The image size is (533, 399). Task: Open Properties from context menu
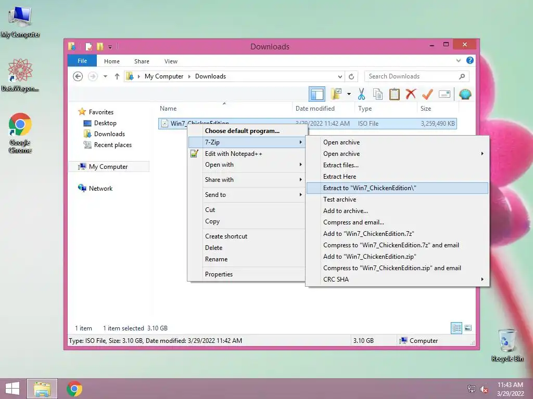coord(247,274)
